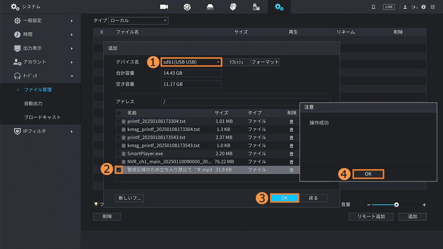The image size is (443, 249).
Task: Open the AI head icon in top bar
Action: tap(233, 7)
